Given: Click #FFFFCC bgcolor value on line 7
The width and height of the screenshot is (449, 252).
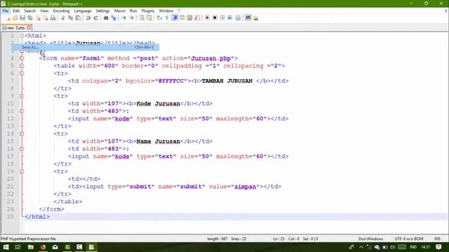Looking at the screenshot, I should click(x=171, y=81).
